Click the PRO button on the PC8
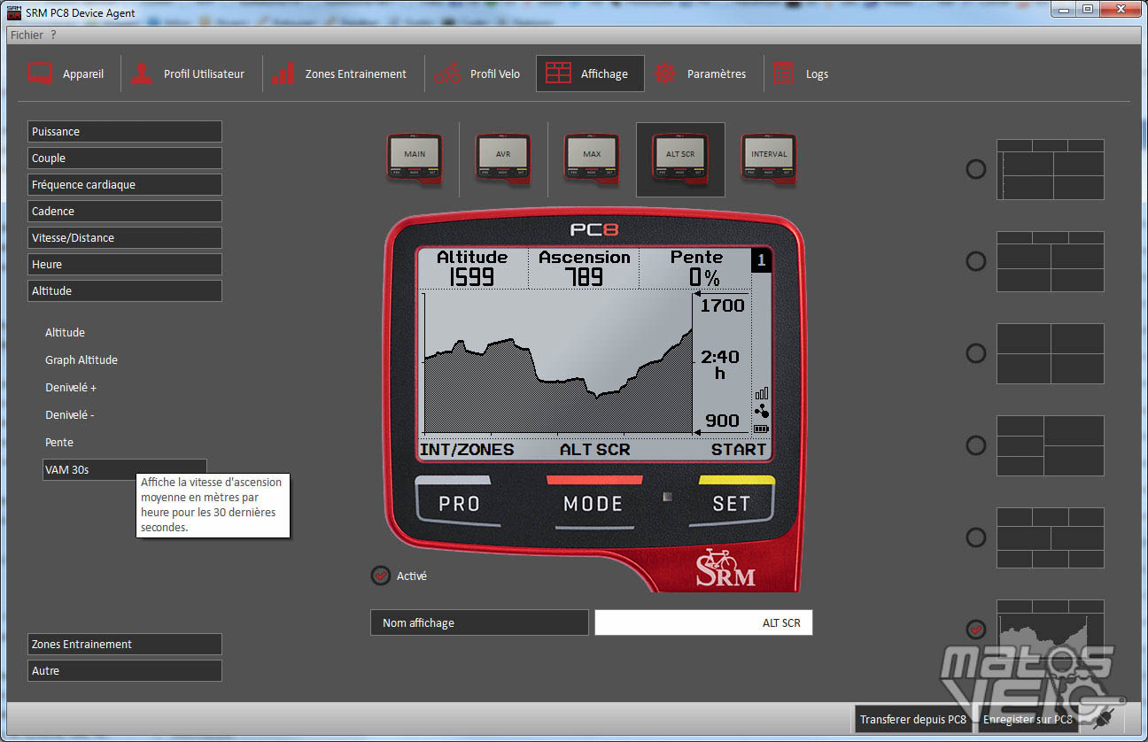1148x742 pixels. [459, 504]
